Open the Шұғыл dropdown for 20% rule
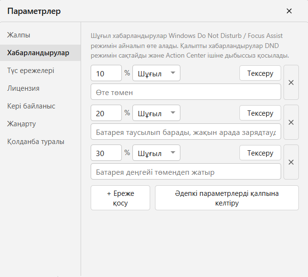 [156, 113]
